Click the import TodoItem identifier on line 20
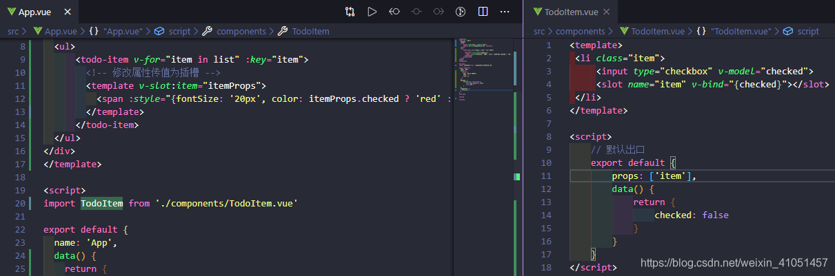Image resolution: width=835 pixels, height=276 pixels. 102,203
